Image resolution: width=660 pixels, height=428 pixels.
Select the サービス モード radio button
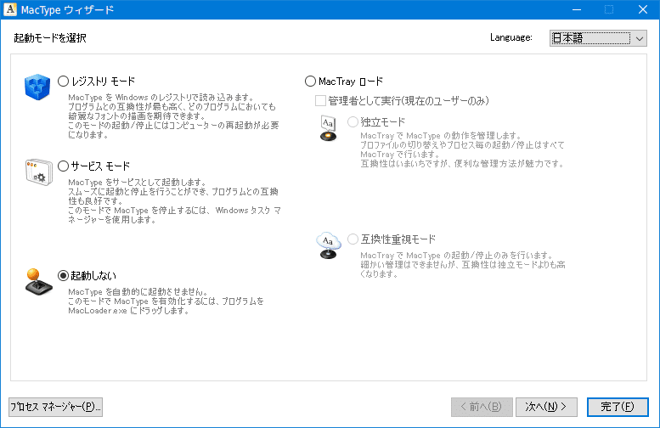click(x=63, y=166)
